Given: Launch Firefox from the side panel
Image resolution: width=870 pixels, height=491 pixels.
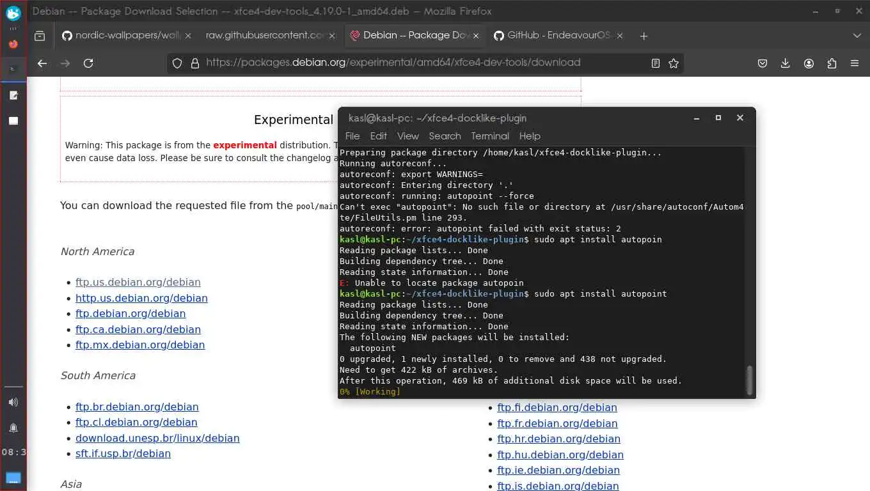Looking at the screenshot, I should click(x=13, y=44).
